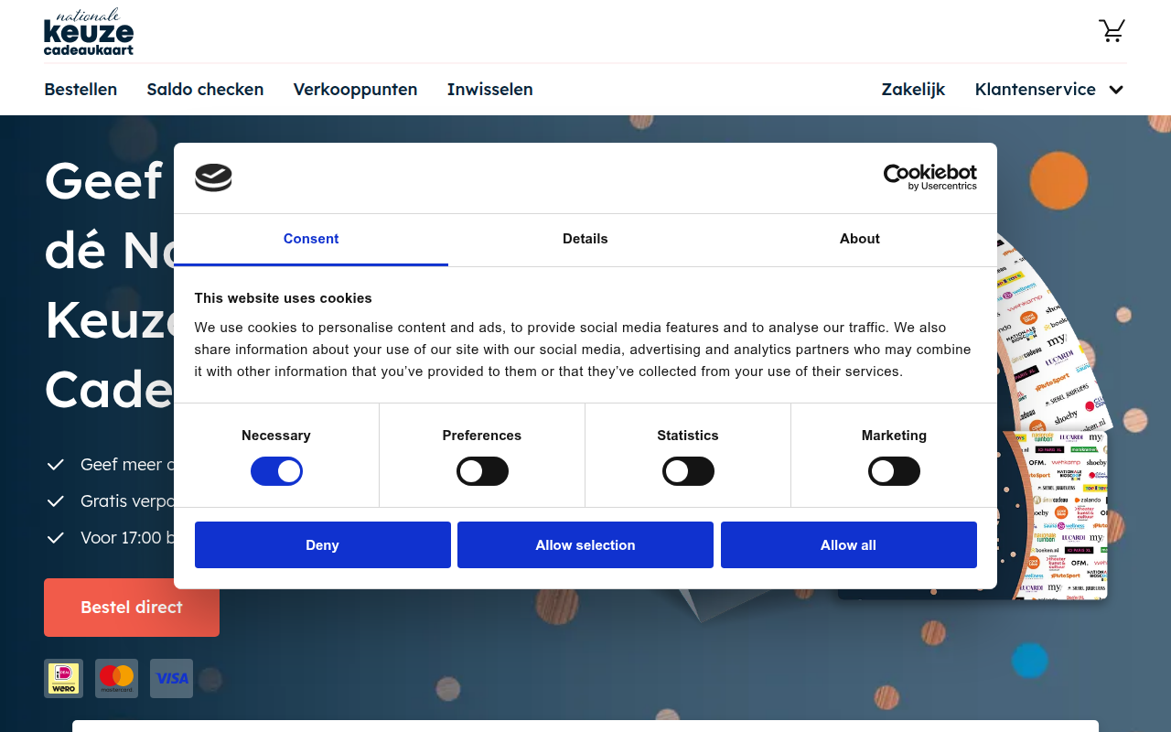Open the shopping cart icon
1171x732 pixels.
(1112, 31)
